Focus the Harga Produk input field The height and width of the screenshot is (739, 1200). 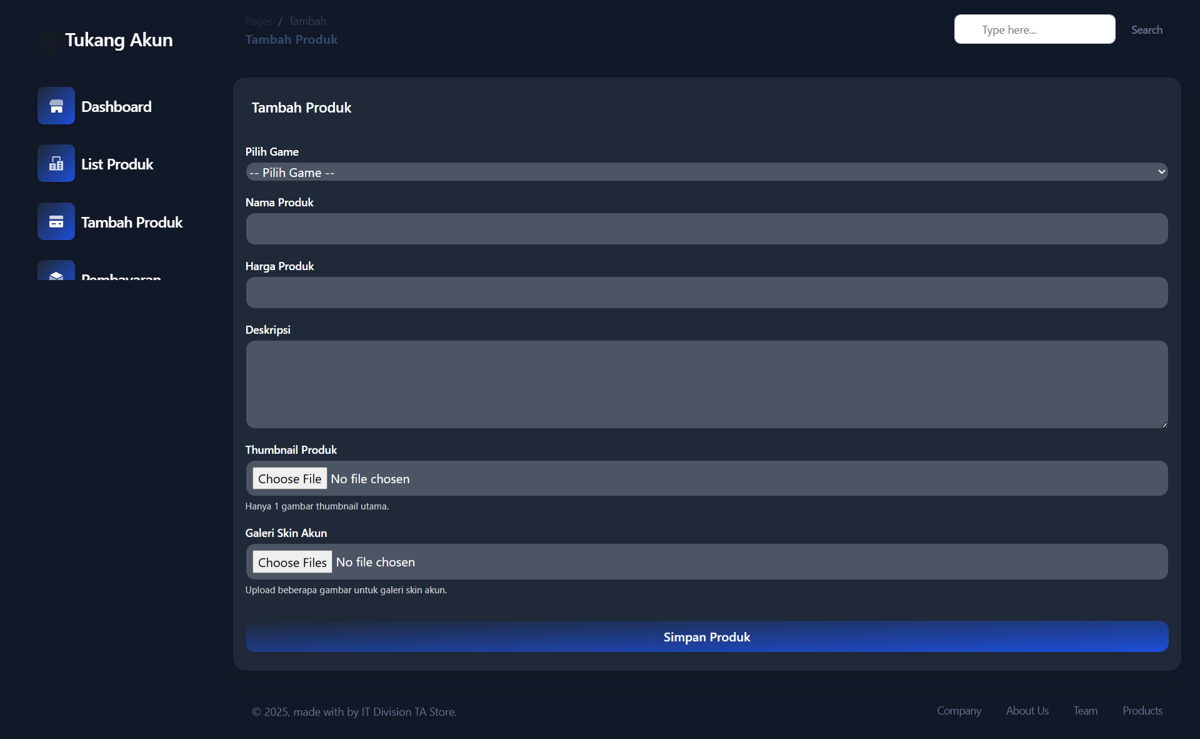[706, 293]
